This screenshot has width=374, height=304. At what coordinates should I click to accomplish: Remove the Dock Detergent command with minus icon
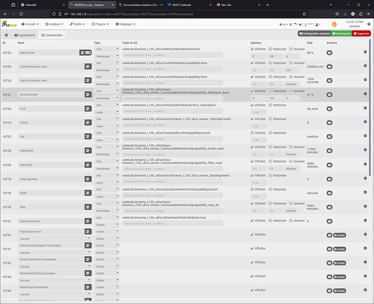(365, 94)
